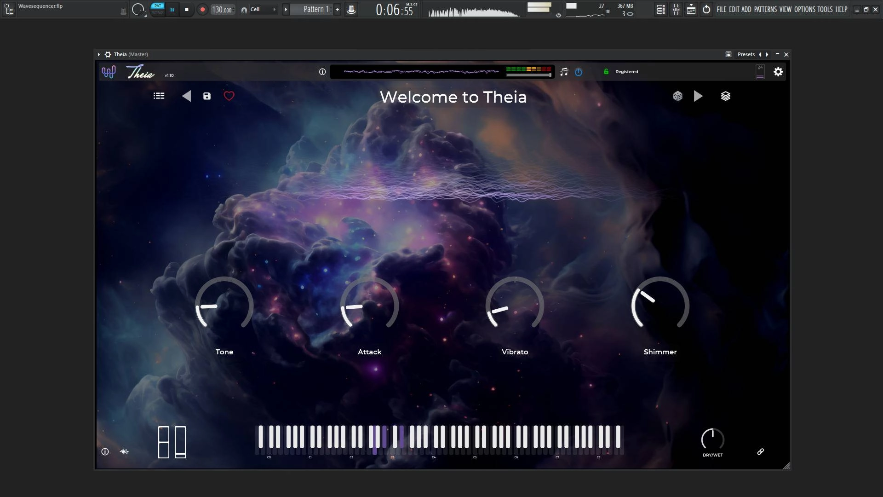This screenshot has height=497, width=883.
Task: Open Theia settings gear
Action: (x=778, y=72)
